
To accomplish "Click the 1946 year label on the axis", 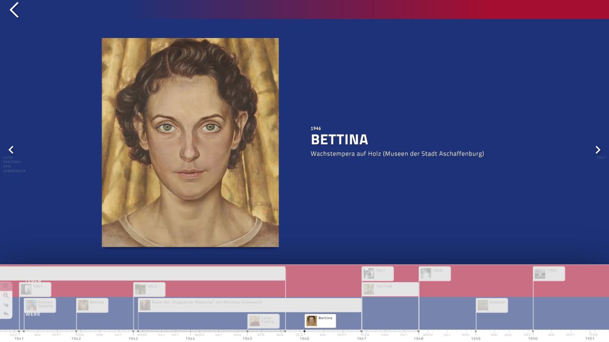I will [304, 338].
